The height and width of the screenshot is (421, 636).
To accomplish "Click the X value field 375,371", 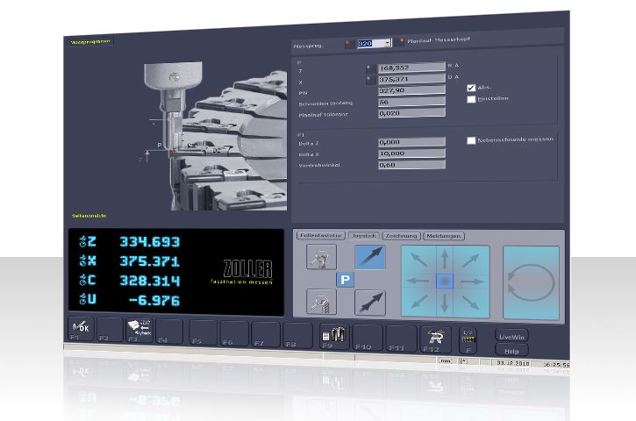I will coord(411,79).
